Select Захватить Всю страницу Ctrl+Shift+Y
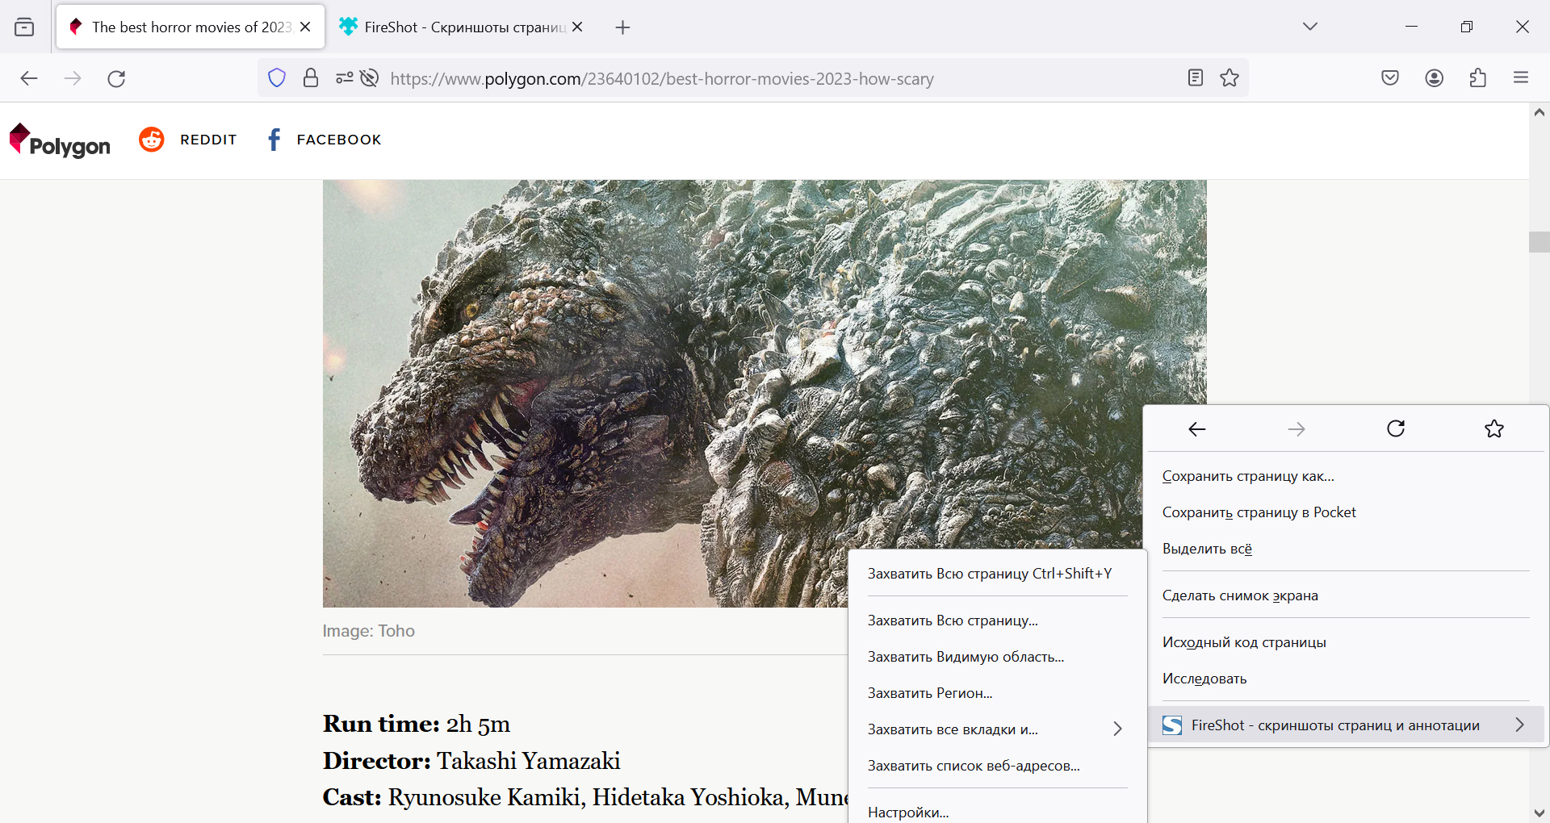 [998, 574]
